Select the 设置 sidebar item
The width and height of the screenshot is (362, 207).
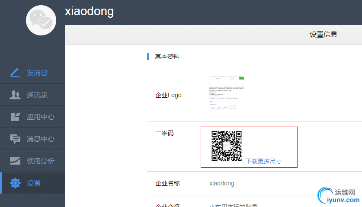32,183
